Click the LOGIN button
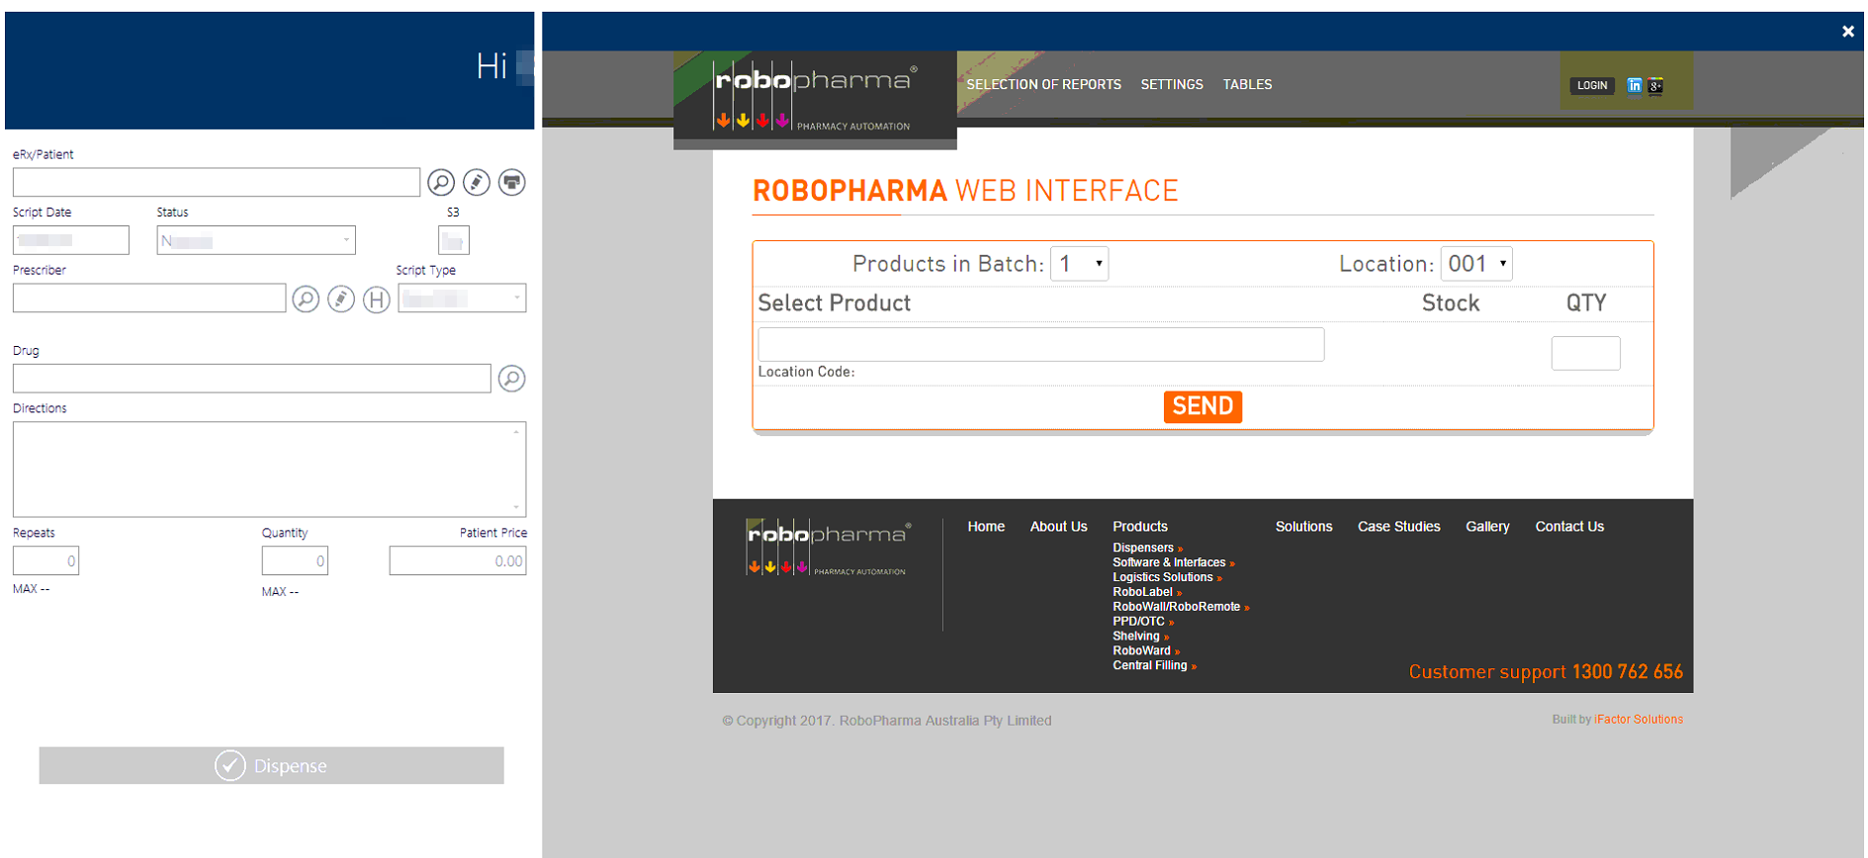 pos(1592,86)
